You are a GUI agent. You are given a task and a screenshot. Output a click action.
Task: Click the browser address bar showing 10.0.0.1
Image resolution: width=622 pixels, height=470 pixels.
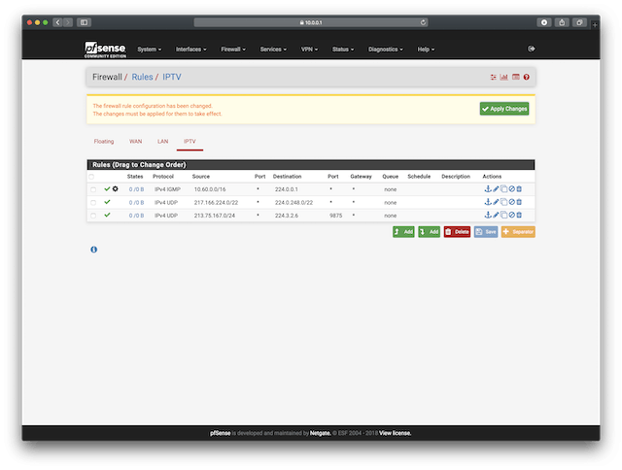(x=311, y=22)
